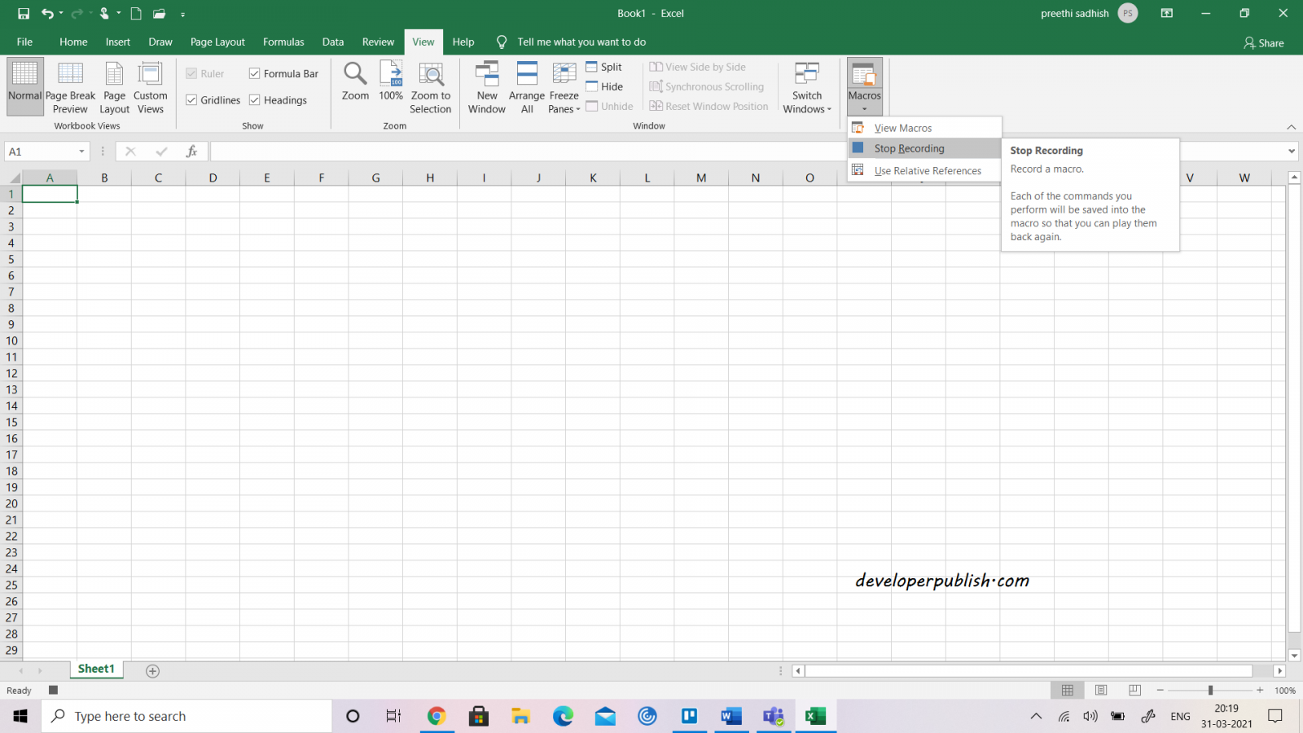Image resolution: width=1303 pixels, height=733 pixels.
Task: Click Use Relative References
Action: point(928,170)
